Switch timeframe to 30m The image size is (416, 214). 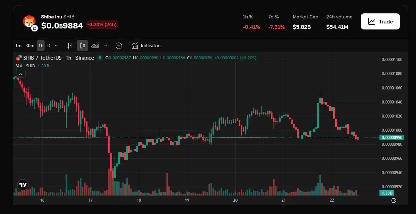30,46
